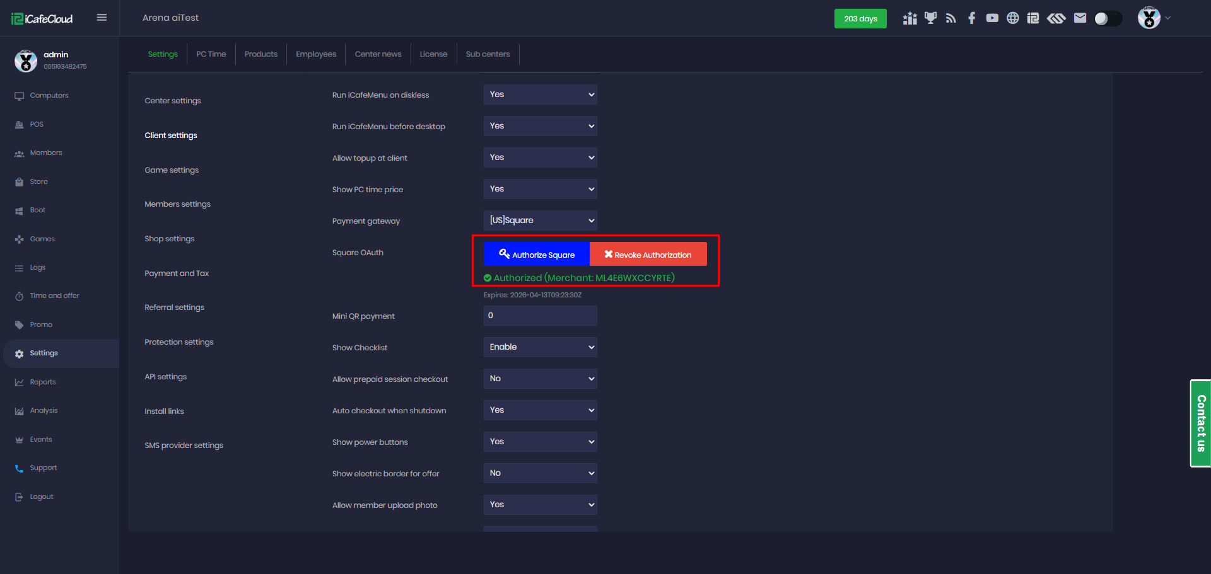
Task: Open the Show electric border for offer dropdown
Action: 540,473
